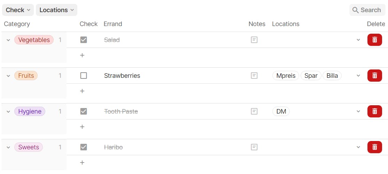Click the trash icon for Strawberries
This screenshot has width=388, height=174.
click(x=375, y=75)
